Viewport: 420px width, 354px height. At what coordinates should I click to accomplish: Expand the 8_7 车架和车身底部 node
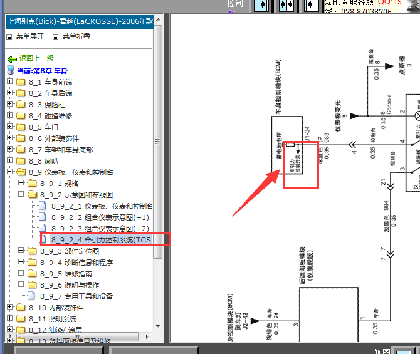[9, 148]
